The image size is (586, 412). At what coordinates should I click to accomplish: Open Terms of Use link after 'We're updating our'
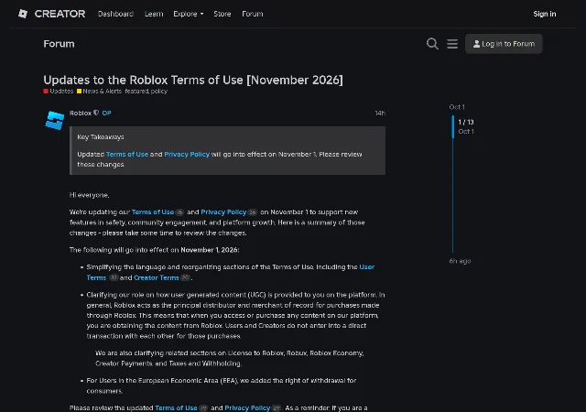[153, 212]
